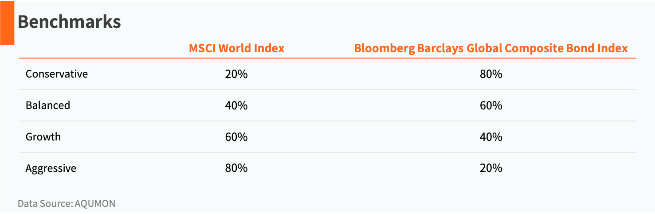Click the Balanced row label
Screen dimensions: 655x214
pos(48,105)
